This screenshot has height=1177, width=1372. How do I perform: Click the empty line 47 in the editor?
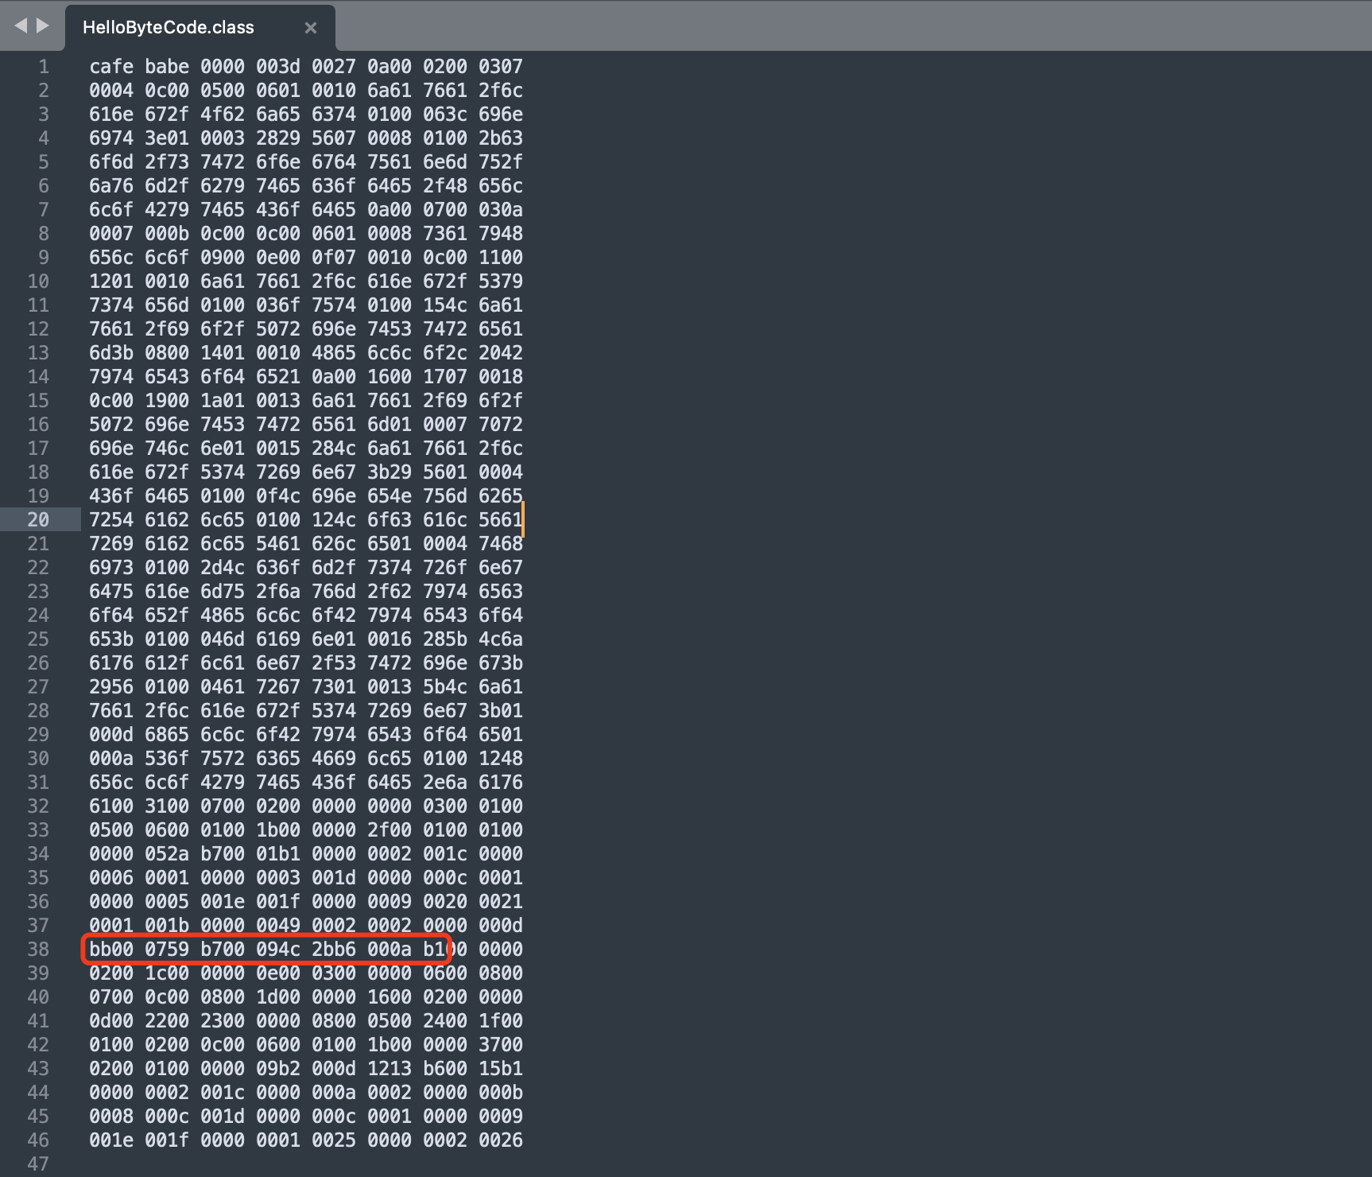pyautogui.click(x=318, y=1164)
